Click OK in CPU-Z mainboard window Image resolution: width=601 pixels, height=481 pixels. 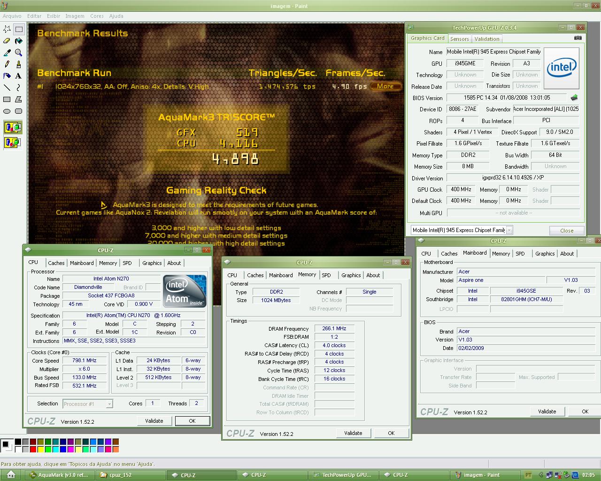[x=585, y=411]
